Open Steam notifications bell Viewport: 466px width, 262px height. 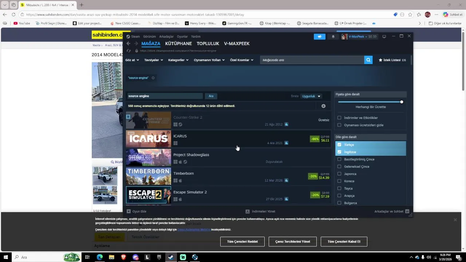pyautogui.click(x=333, y=36)
